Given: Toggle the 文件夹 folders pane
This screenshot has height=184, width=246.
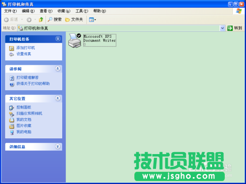Looking at the screenshot, I should click(x=74, y=20).
